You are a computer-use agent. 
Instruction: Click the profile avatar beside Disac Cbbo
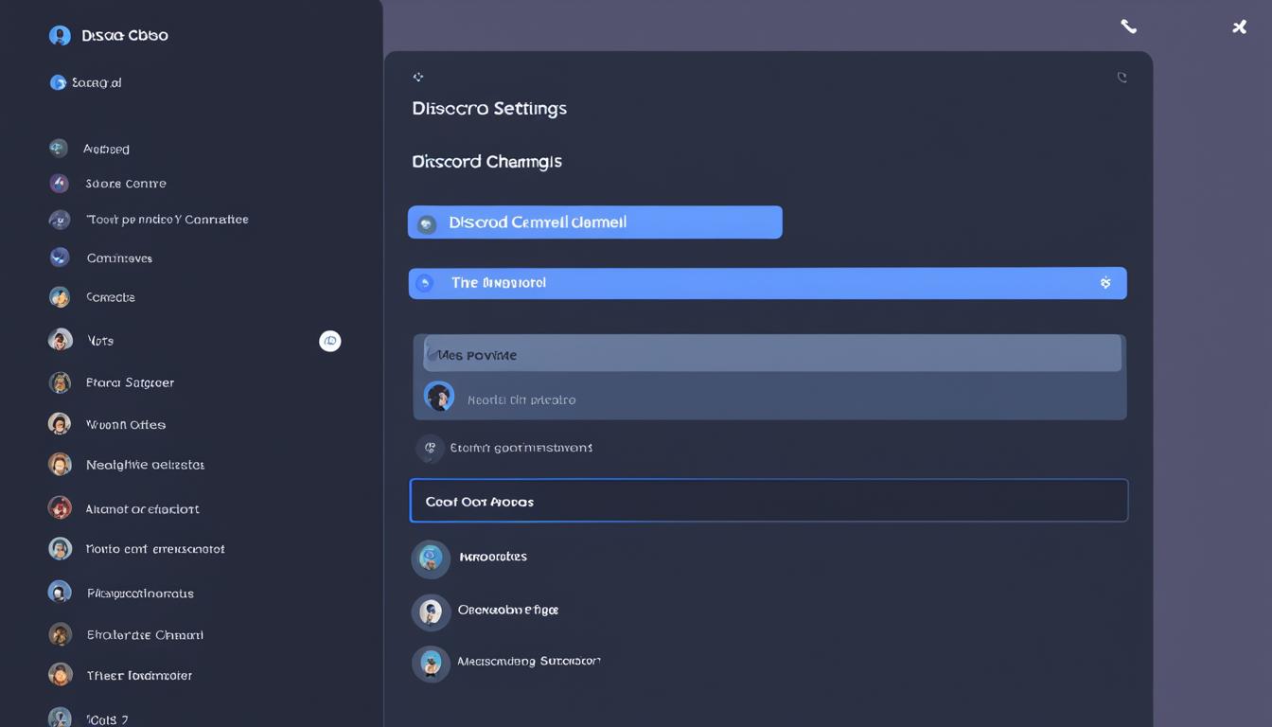pos(60,36)
